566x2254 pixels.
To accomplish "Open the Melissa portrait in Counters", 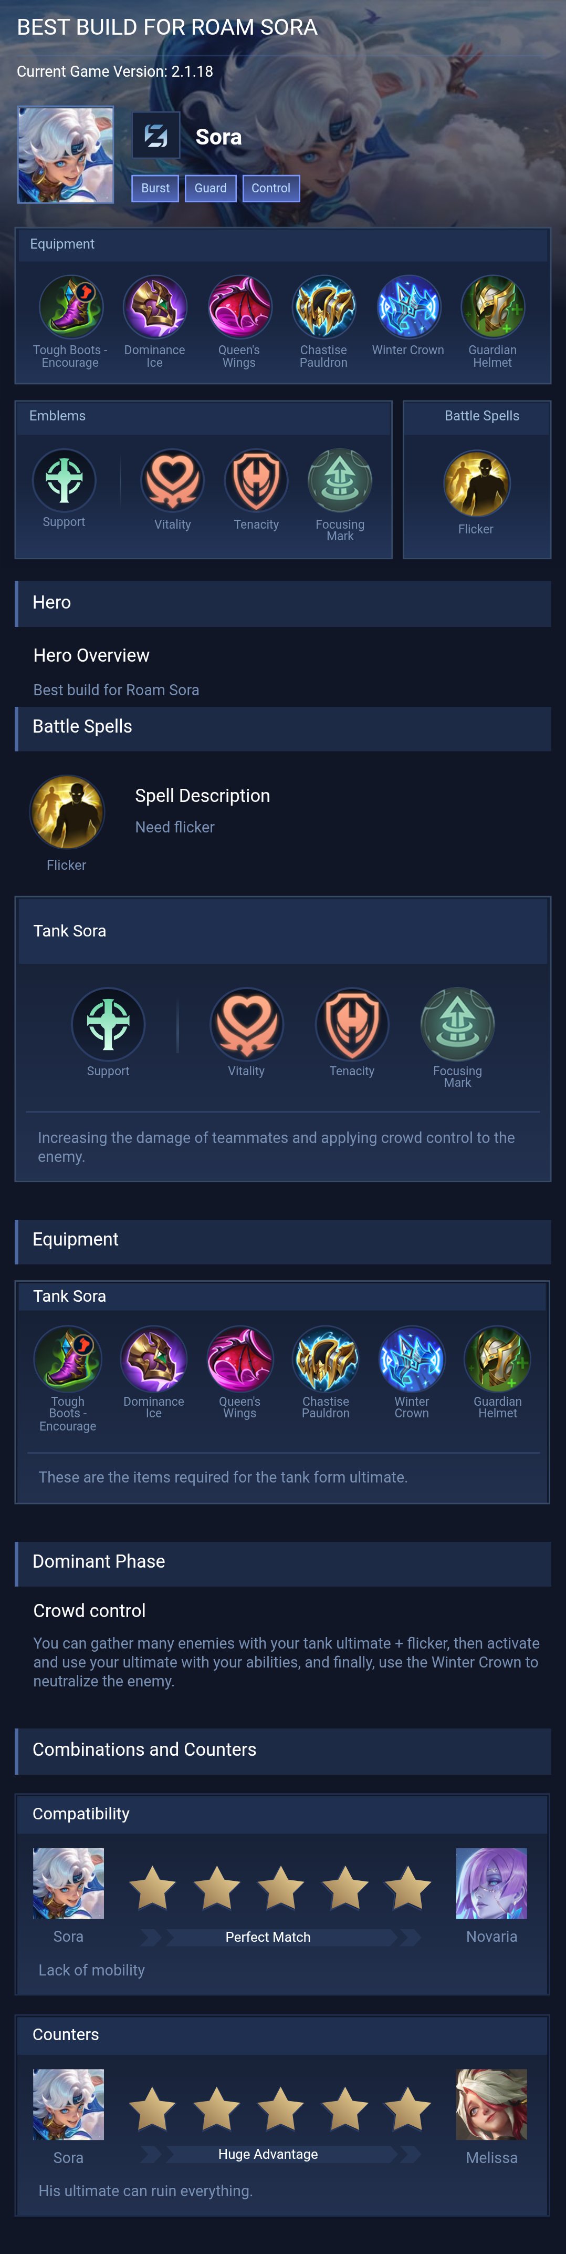I will [491, 2104].
